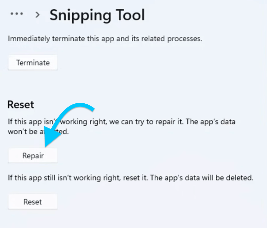This screenshot has height=228, width=267.
Task: Select the collapsed breadcrumb indicator
Action: pyautogui.click(x=16, y=14)
